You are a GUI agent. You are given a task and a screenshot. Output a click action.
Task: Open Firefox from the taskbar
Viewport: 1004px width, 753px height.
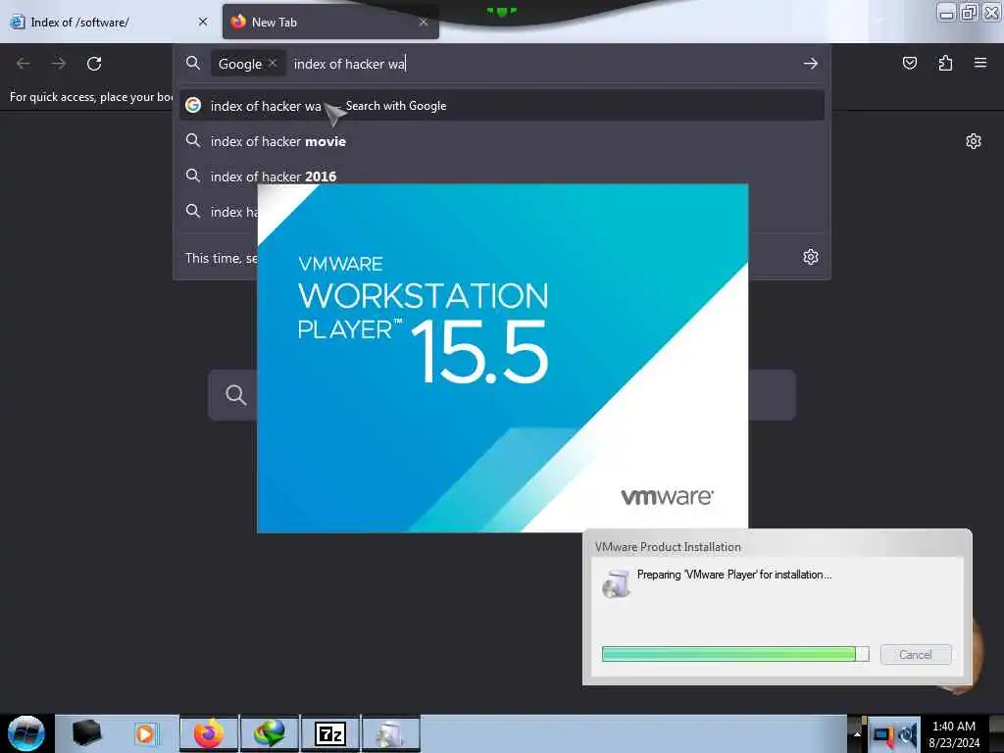tap(209, 733)
